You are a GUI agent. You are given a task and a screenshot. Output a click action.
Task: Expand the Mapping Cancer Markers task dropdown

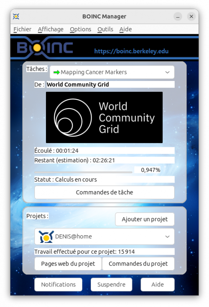coord(112,72)
